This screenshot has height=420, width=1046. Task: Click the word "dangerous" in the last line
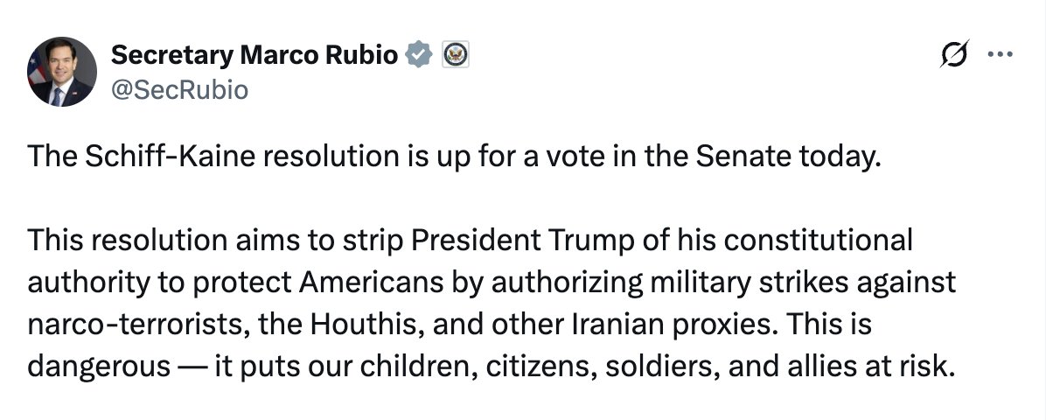coord(99,366)
